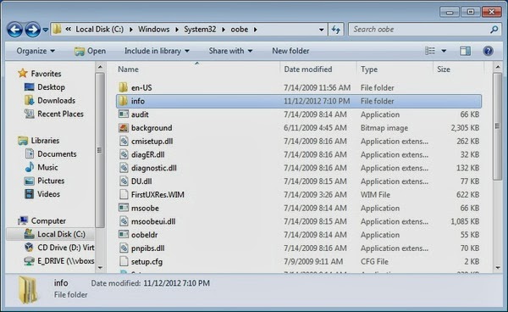Click the Open toolbar button

[90, 51]
